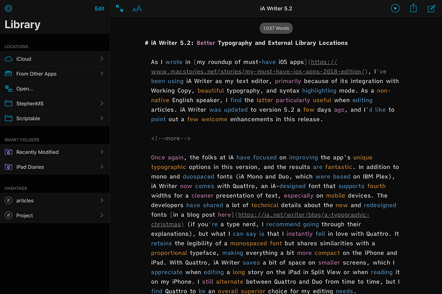This screenshot has height=294, width=442.
Task: Open settings via the gear icon
Action: tap(8, 8)
